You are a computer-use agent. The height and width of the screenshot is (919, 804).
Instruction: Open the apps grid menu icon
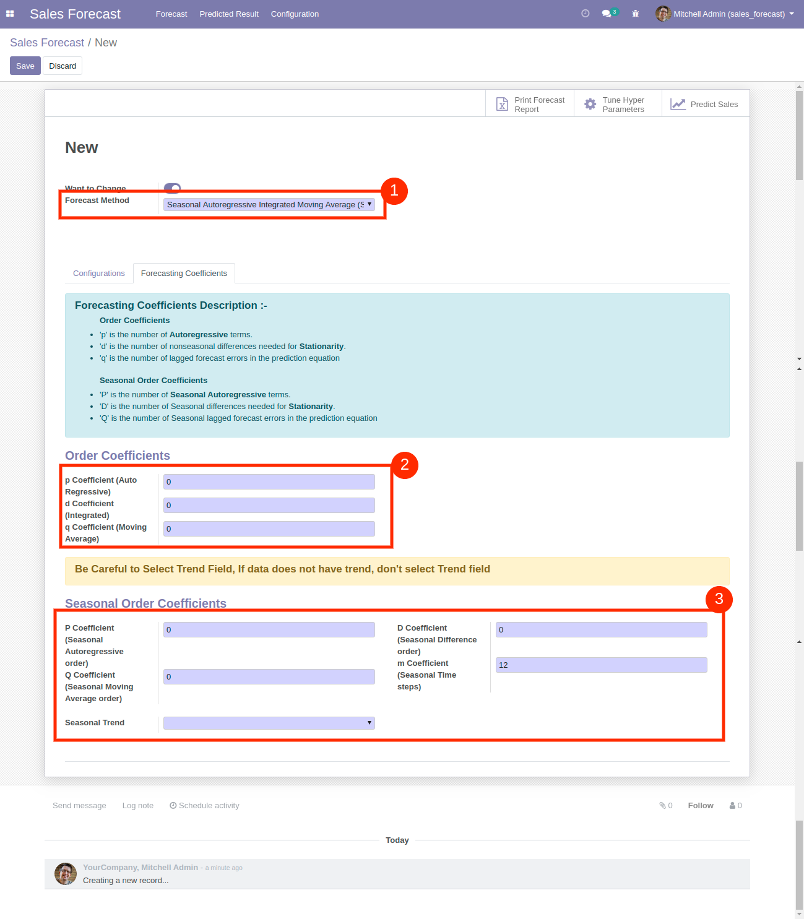pyautogui.click(x=10, y=14)
